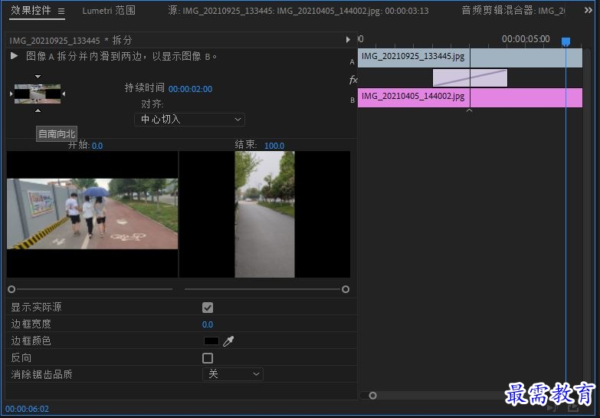Click the blue playhead marker on the ruler

tap(566, 41)
